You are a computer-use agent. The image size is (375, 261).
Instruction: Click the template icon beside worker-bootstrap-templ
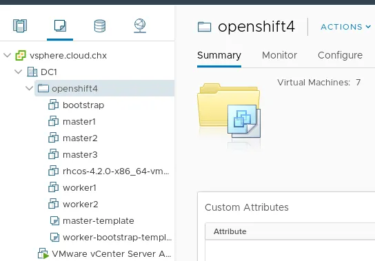[x=54, y=237]
